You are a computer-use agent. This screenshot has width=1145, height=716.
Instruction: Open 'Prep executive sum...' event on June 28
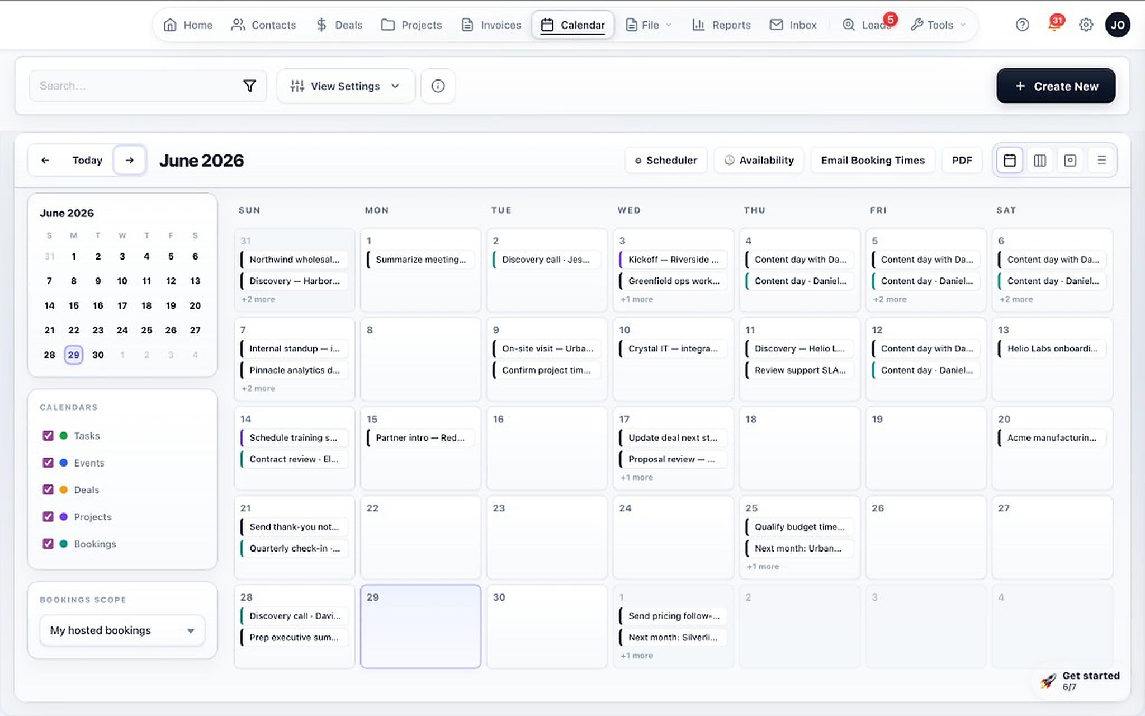(294, 638)
